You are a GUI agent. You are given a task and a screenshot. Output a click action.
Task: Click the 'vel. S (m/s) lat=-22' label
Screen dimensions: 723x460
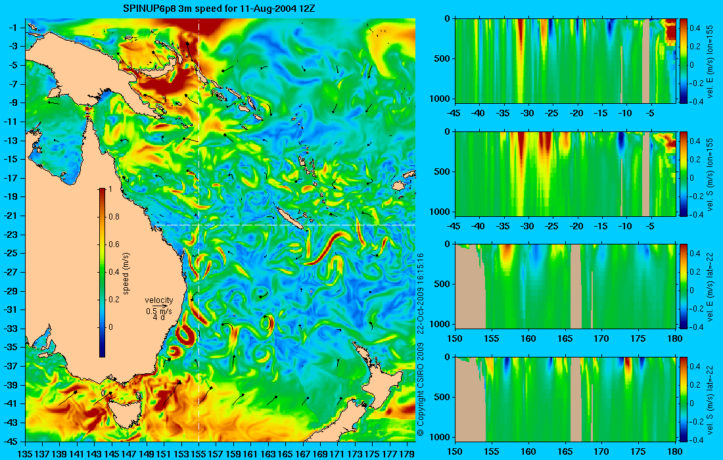coord(710,399)
